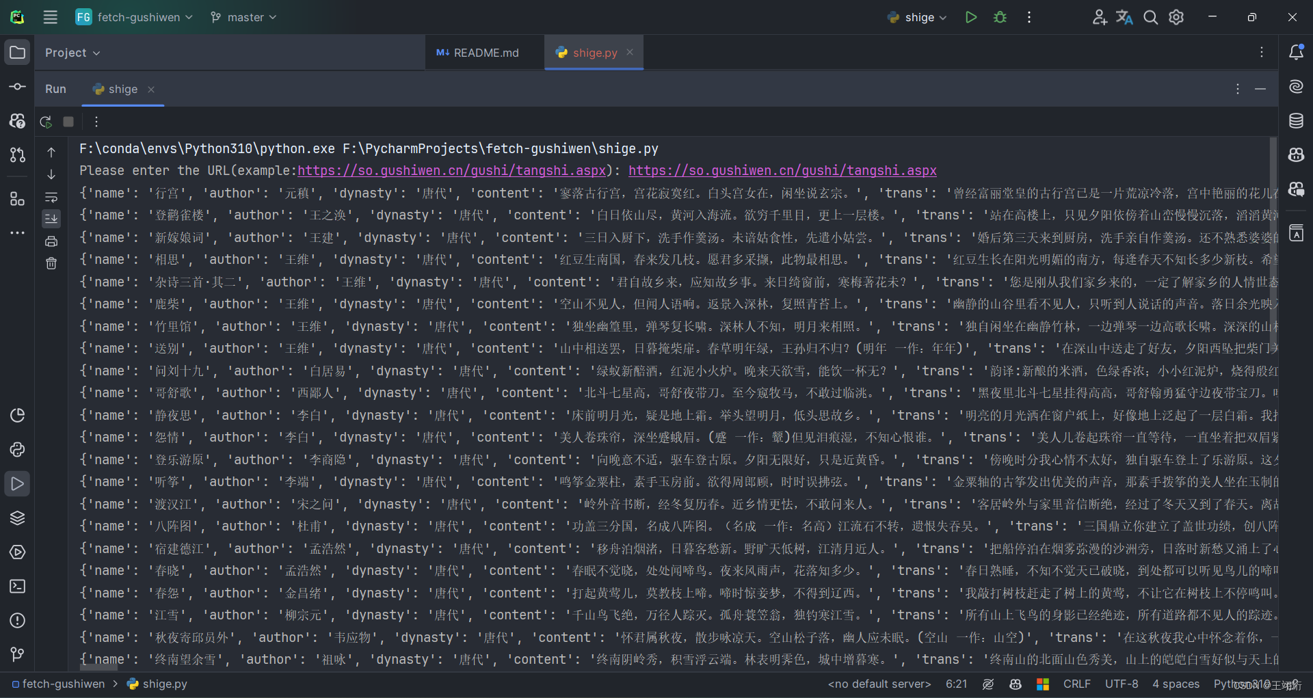Go down the stack trace arrow

tap(51, 175)
